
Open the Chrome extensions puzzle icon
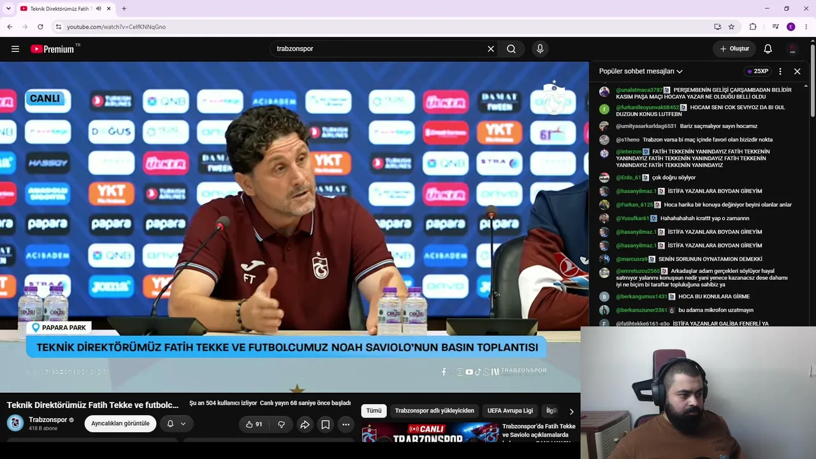[753, 27]
